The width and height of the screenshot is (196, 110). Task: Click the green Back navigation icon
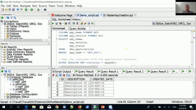[26, 9]
